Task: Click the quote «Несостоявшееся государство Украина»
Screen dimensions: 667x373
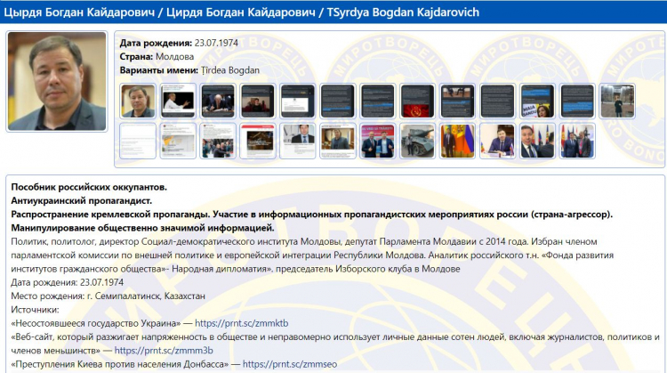Action: coord(96,323)
